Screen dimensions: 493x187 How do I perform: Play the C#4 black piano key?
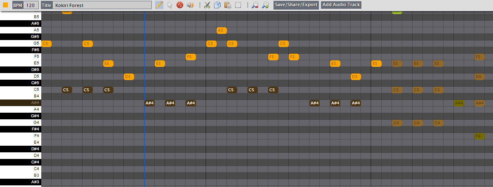click(x=21, y=162)
